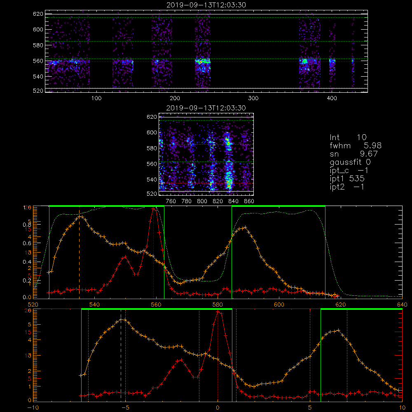This screenshot has height=412, width=412.
Task: Click y-axis label 560 on top spectrogram
Action: (x=38, y=61)
